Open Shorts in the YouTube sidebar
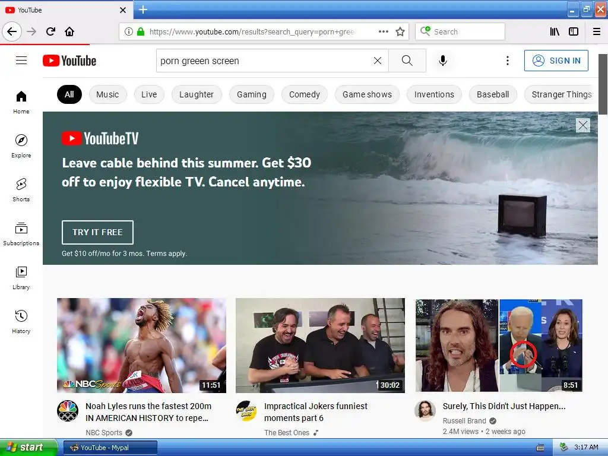The height and width of the screenshot is (456, 608). tap(21, 190)
